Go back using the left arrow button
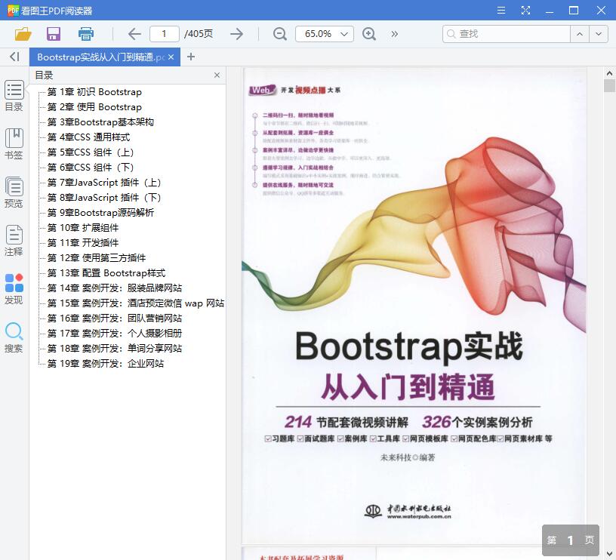This screenshot has height=560, width=616. pos(134,34)
